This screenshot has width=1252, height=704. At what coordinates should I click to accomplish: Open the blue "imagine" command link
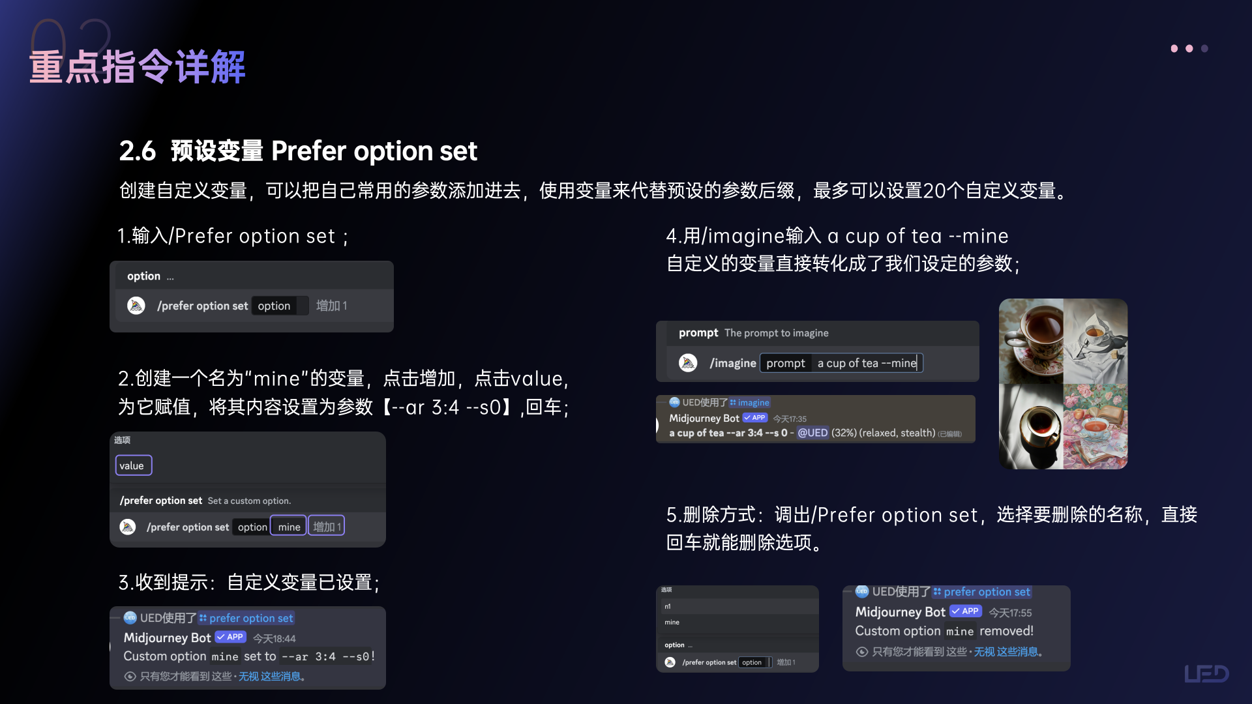pyautogui.click(x=753, y=403)
